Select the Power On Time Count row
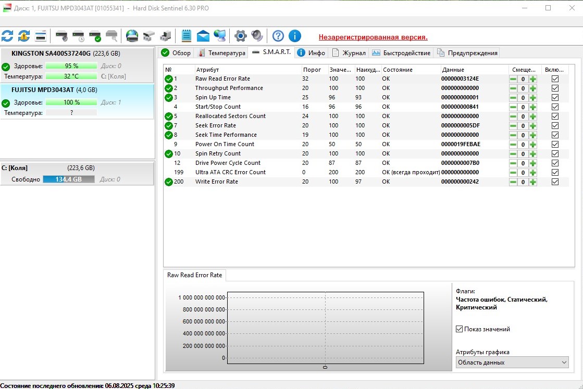Image resolution: width=583 pixels, height=389 pixels. [x=225, y=145]
